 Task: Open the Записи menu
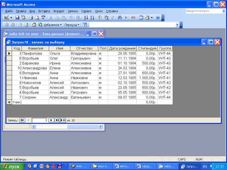[x=73, y=11]
